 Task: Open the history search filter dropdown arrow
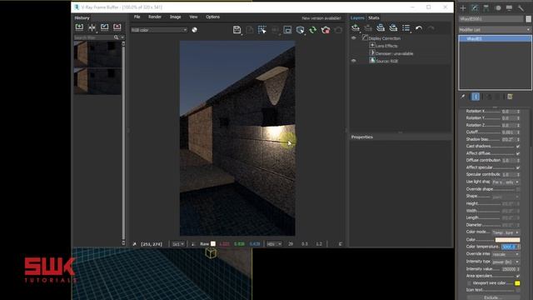tap(122, 37)
